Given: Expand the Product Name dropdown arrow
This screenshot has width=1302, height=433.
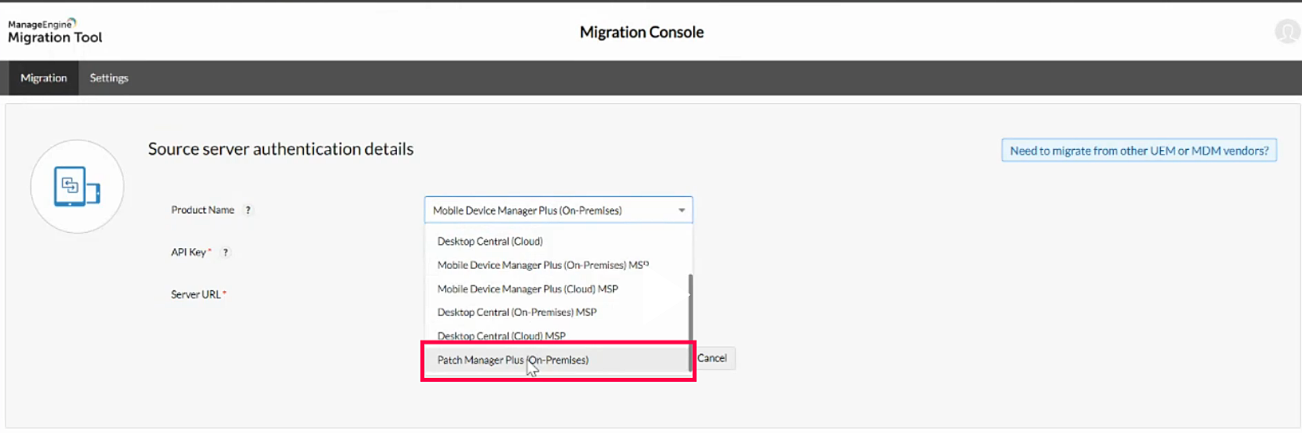Looking at the screenshot, I should tap(682, 211).
